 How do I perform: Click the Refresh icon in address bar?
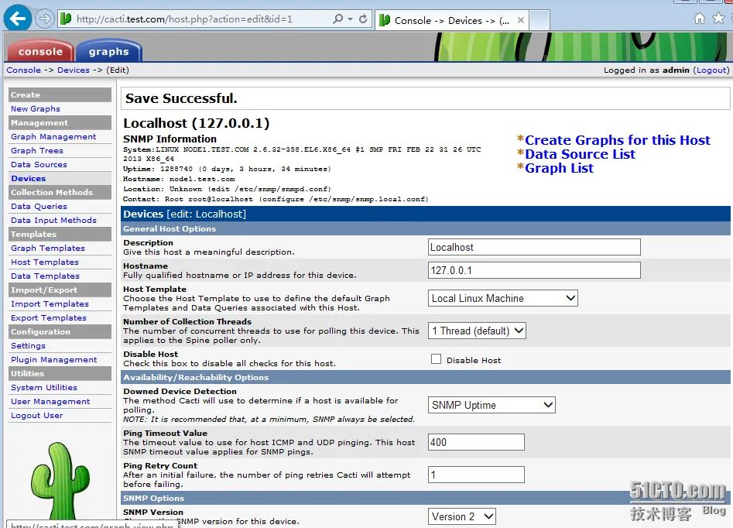click(x=363, y=19)
